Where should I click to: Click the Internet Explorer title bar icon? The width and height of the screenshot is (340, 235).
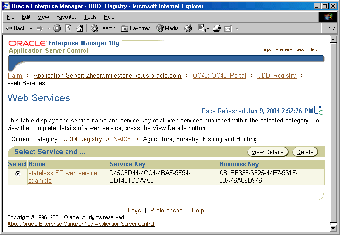click(x=6, y=6)
